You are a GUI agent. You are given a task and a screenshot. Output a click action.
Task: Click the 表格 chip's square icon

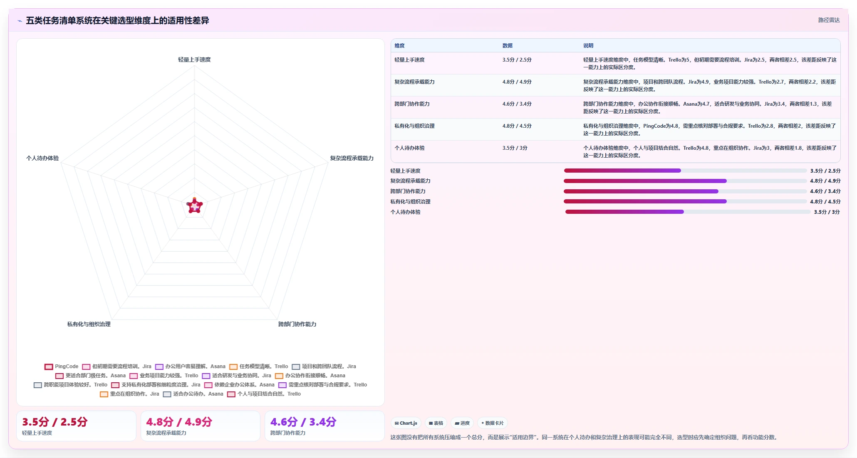[x=431, y=423]
